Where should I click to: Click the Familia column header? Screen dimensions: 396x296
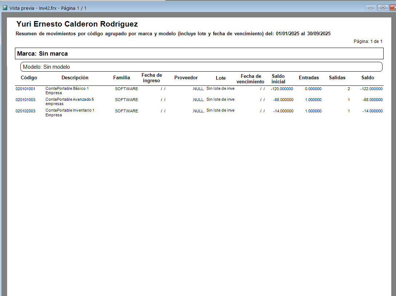(122, 78)
